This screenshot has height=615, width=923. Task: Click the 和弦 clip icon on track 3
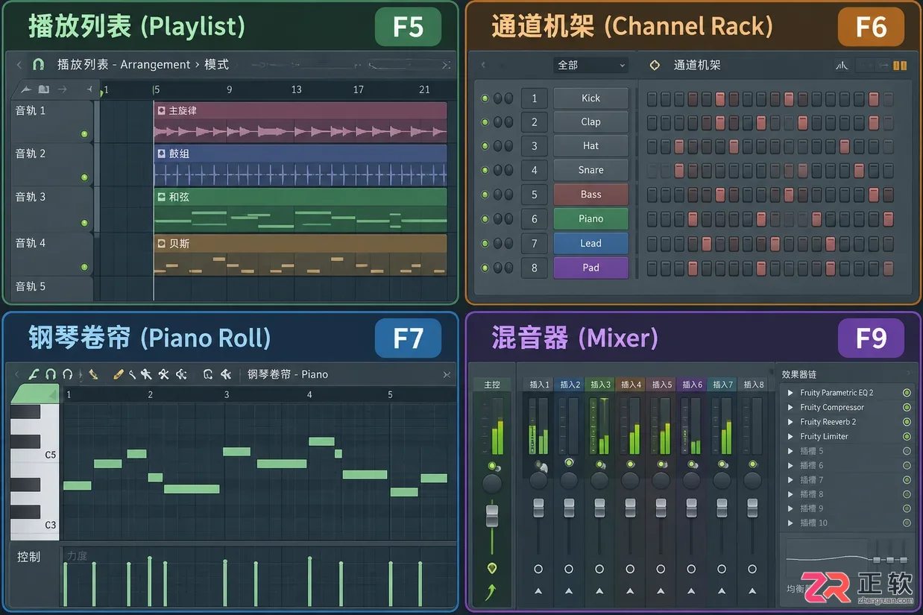pyautogui.click(x=161, y=197)
